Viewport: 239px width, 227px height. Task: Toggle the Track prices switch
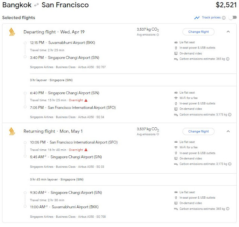[x=233, y=18]
